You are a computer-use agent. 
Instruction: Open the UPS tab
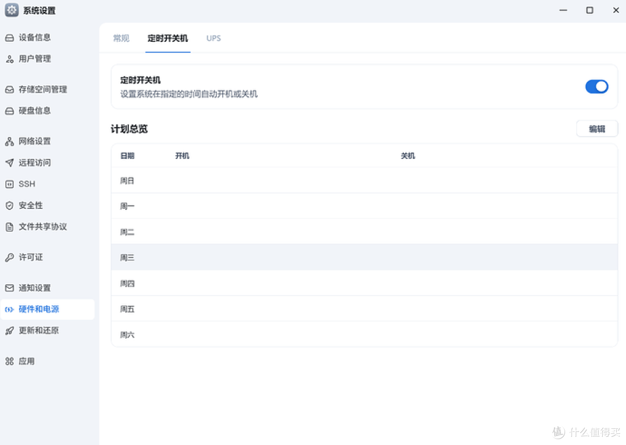pyautogui.click(x=213, y=38)
